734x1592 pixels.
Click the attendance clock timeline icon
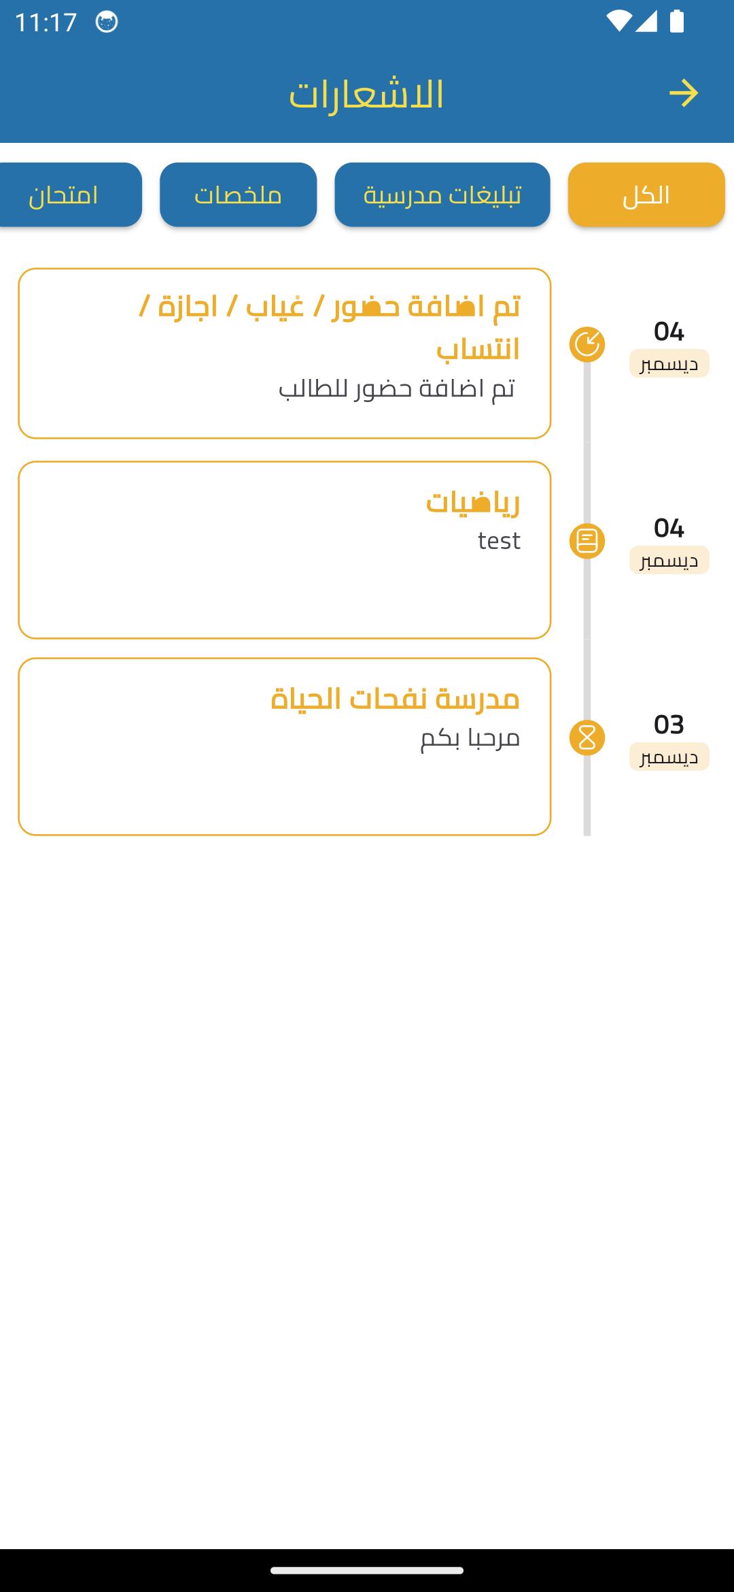tap(587, 344)
